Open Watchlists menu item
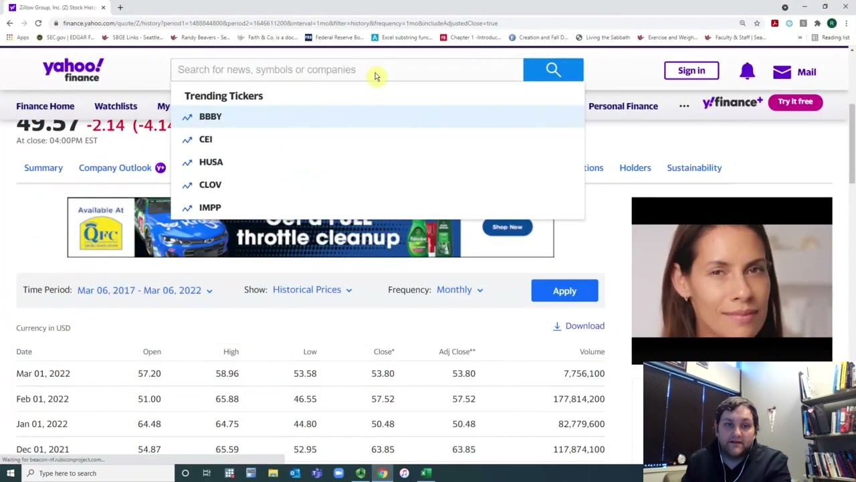Image resolution: width=856 pixels, height=482 pixels. pyautogui.click(x=116, y=106)
